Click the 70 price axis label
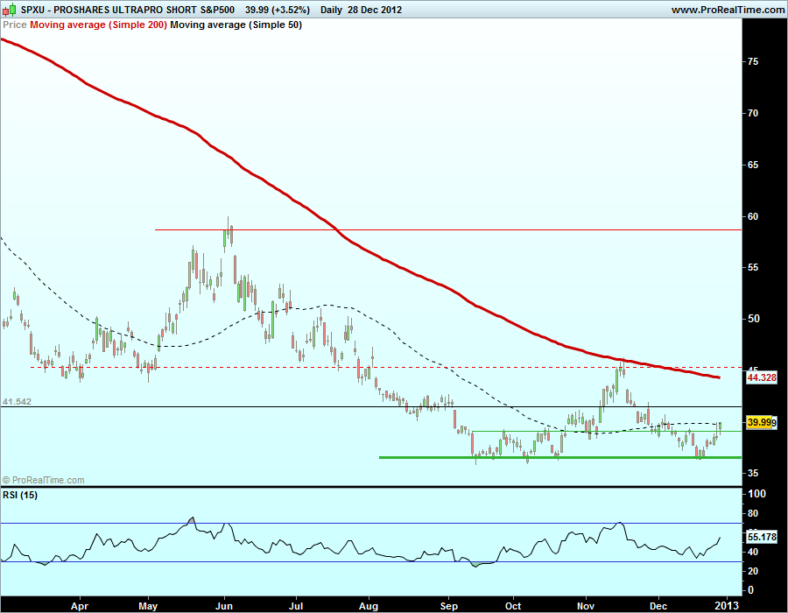Image resolution: width=788 pixels, height=613 pixels. pyautogui.click(x=753, y=113)
